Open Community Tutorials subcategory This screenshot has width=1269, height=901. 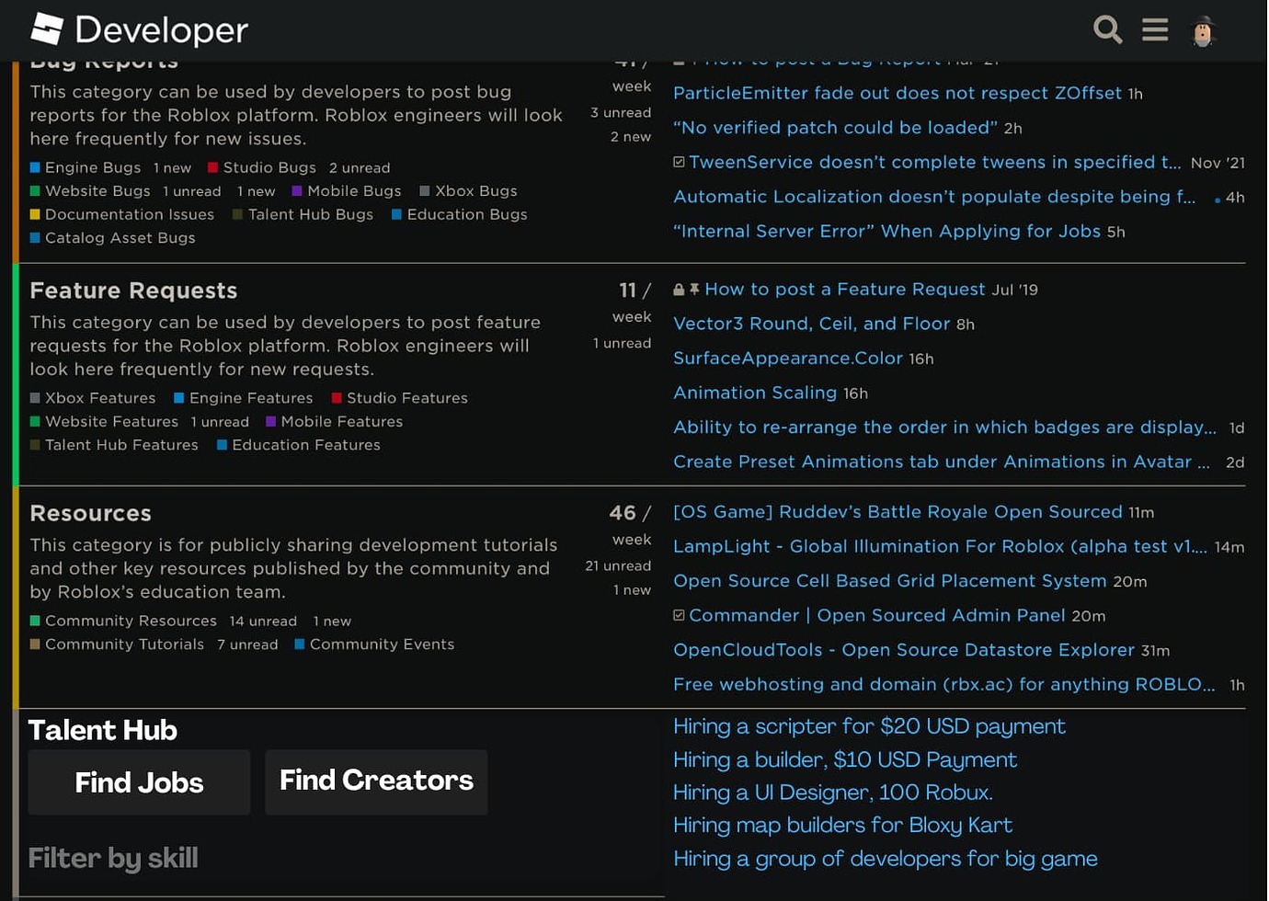coord(117,644)
